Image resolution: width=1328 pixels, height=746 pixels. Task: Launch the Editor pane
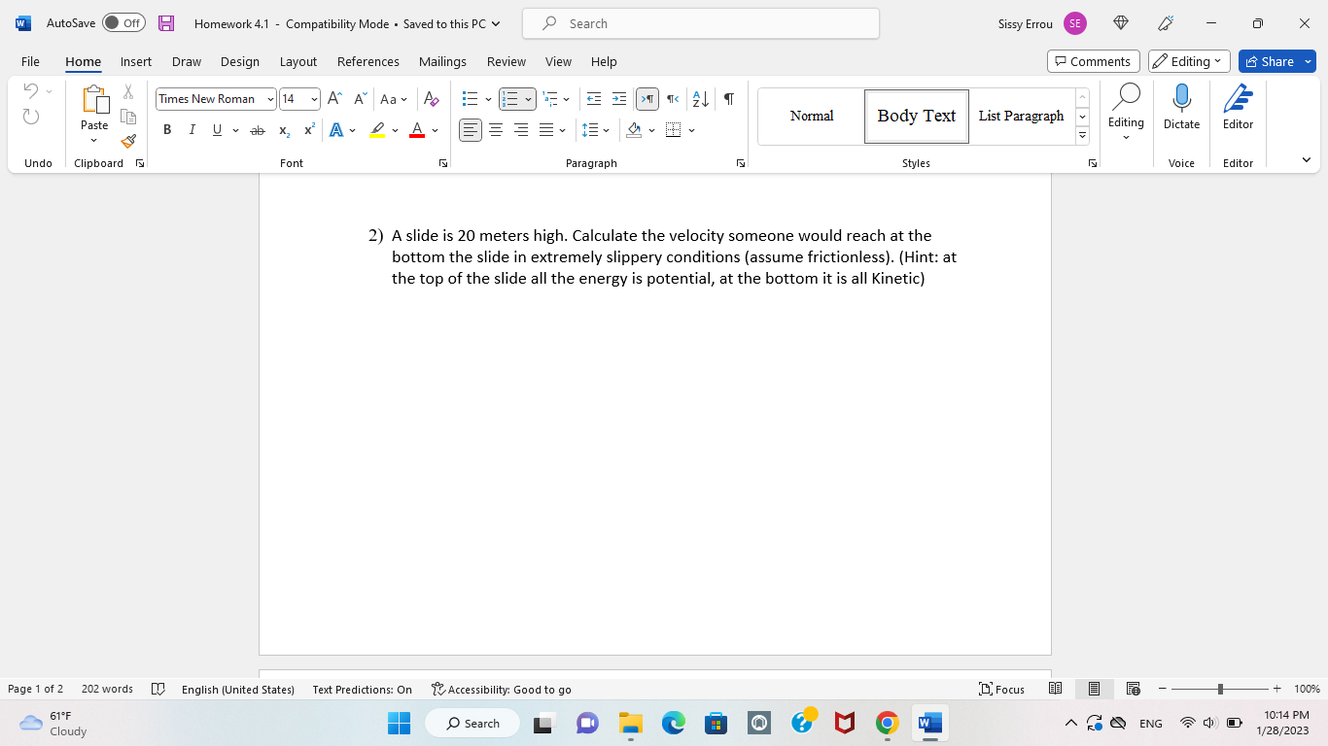[1237, 107]
